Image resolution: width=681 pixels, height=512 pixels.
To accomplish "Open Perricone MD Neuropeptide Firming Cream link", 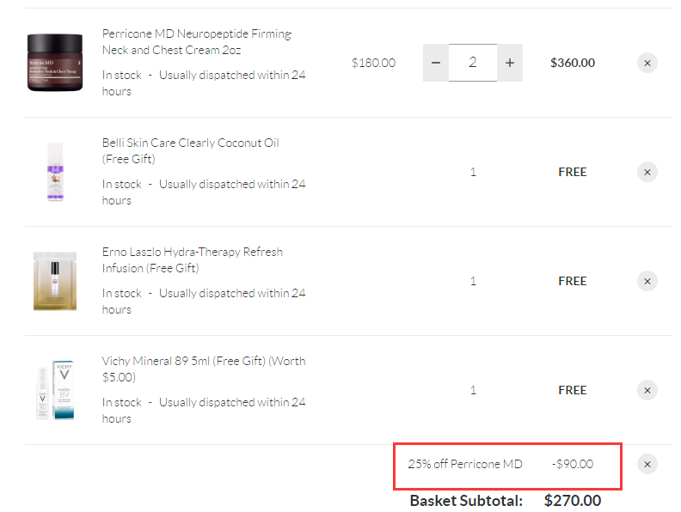I will tap(197, 42).
